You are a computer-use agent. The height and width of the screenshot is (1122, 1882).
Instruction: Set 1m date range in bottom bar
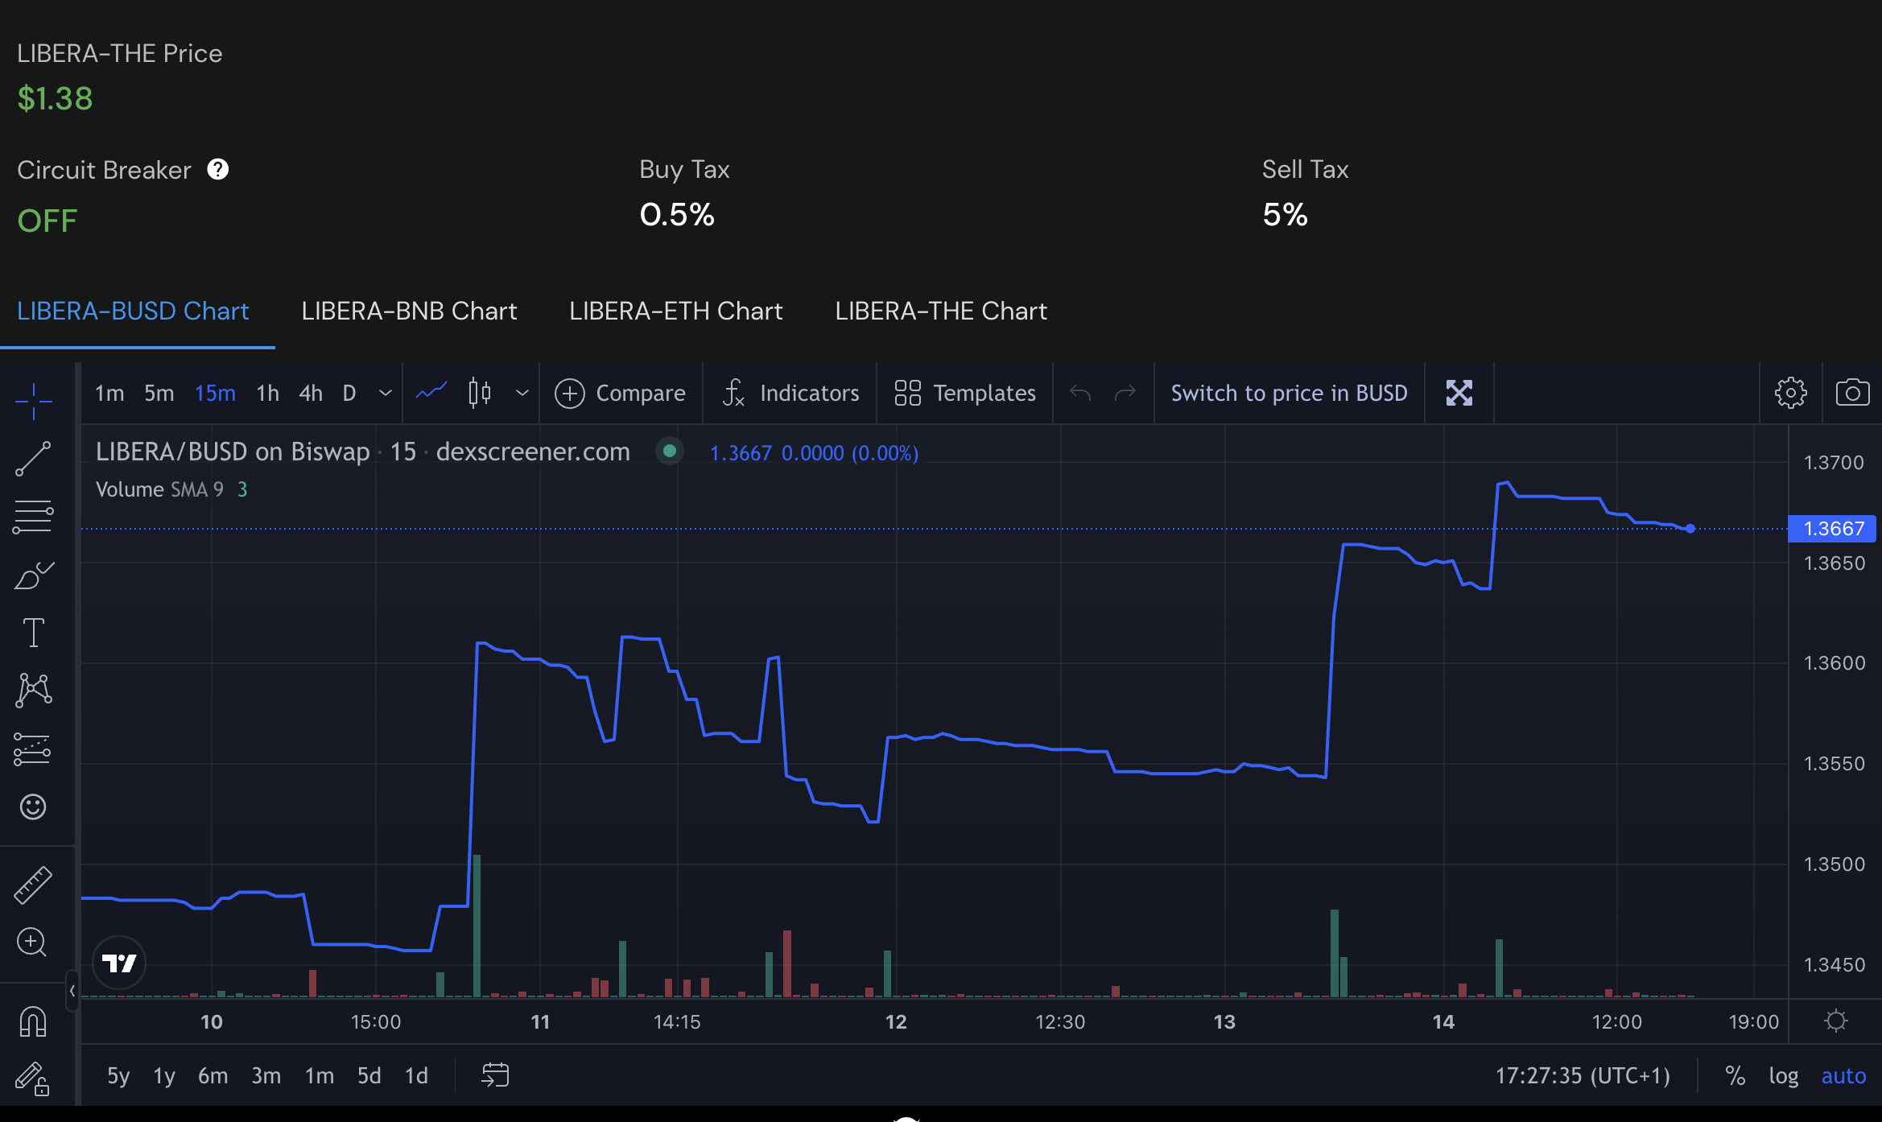point(319,1076)
